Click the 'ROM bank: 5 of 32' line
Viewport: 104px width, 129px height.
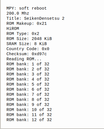coord(28,84)
